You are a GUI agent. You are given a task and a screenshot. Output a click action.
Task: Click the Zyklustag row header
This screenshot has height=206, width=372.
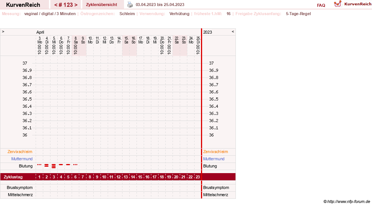pyautogui.click(x=13, y=177)
